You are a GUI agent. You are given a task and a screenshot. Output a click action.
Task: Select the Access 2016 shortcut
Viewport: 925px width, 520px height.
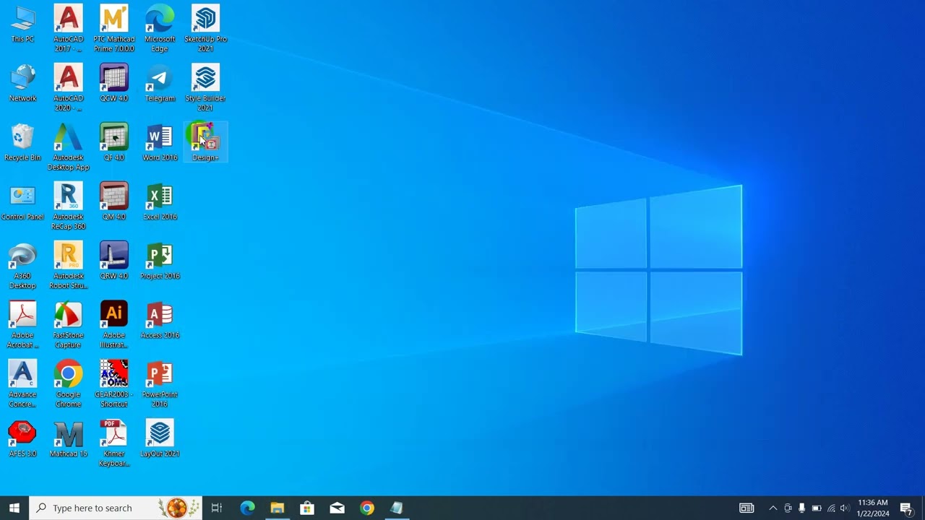tap(160, 321)
